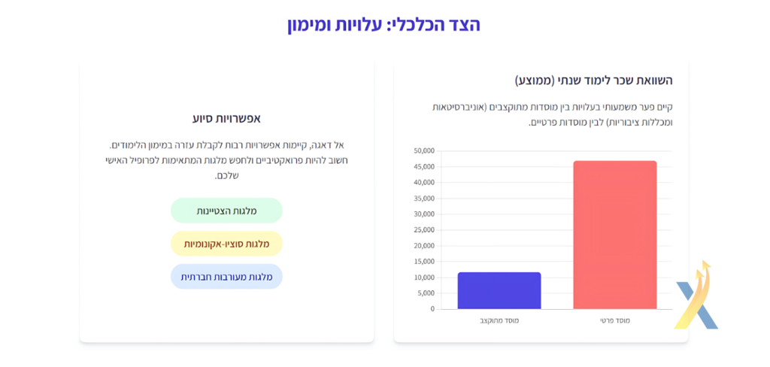The image size is (770, 367).
Task: Click the 10,000 y-axis label
Action: [425, 278]
